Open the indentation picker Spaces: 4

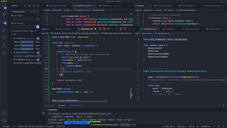(182, 126)
